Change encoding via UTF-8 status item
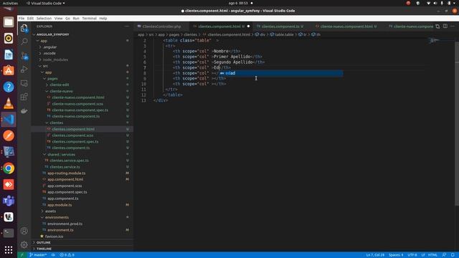The image size is (459, 258). (412, 255)
